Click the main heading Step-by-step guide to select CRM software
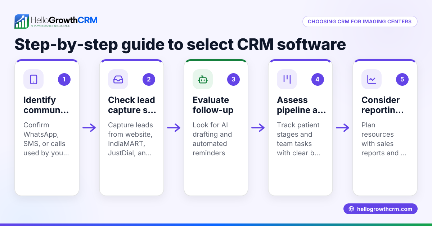 point(180,44)
